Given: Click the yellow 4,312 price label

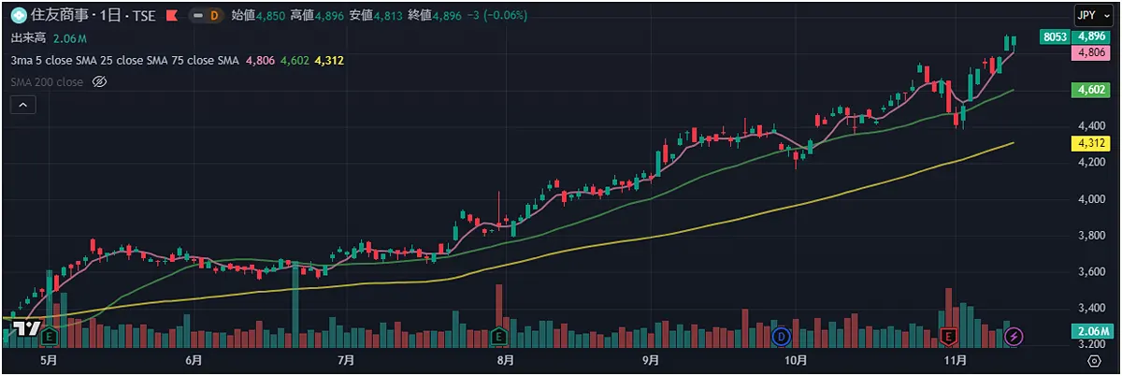Looking at the screenshot, I should pos(1091,143).
